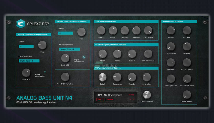Screen dimensions: 214x123
Task: Click the Eplex7 DSP hexagon logo
Action: click(21, 24)
